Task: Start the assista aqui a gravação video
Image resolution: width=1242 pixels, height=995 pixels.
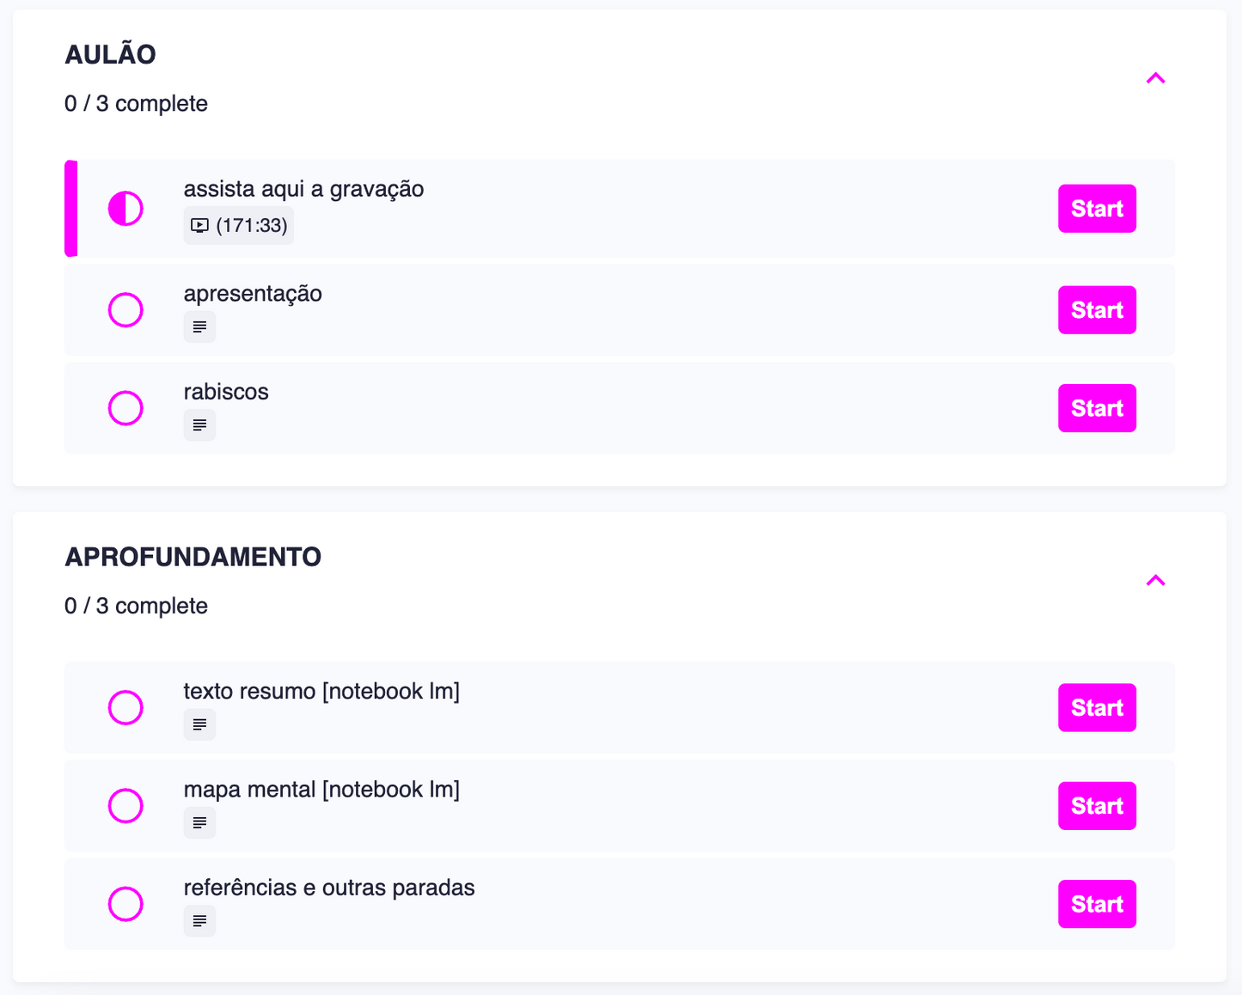Action: tap(1096, 209)
